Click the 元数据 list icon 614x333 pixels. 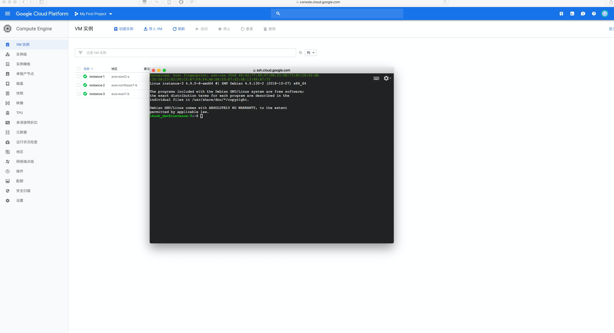click(8, 132)
